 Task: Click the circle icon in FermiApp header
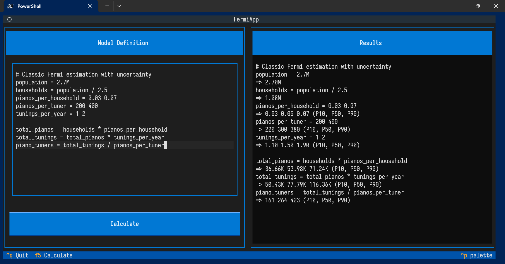9,19
